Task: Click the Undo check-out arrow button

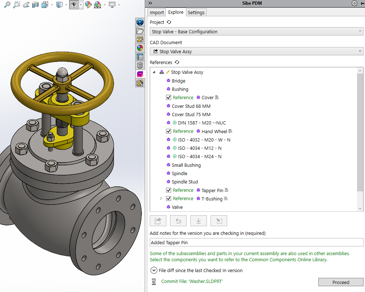Action: [179, 220]
